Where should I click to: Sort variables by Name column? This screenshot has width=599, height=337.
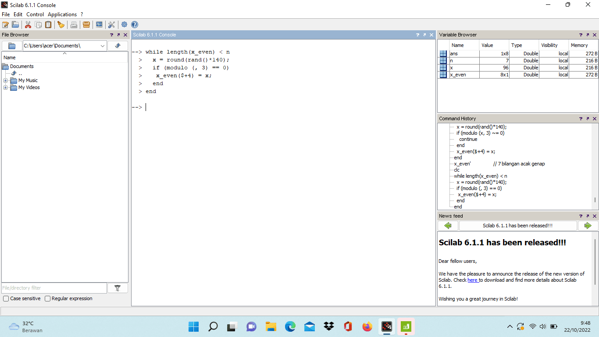click(464, 45)
